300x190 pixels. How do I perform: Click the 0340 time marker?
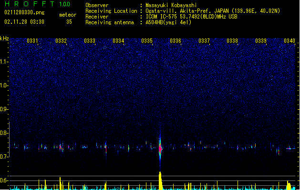290,41
